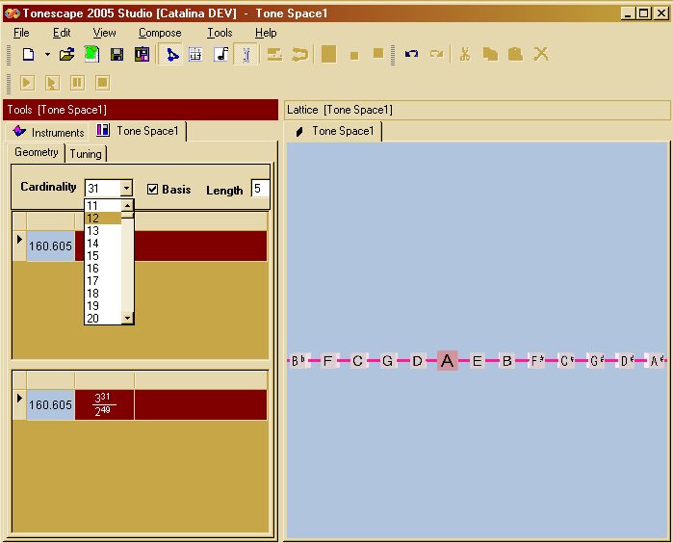
Task: Select the F node on the lattice
Action: pos(328,361)
